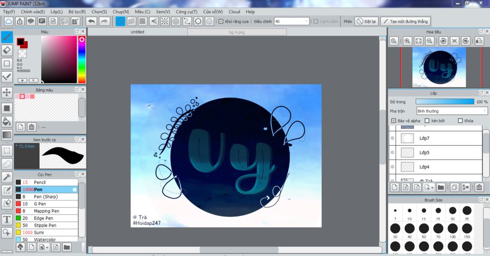Turn off snap with the highlighted blue icon

[x=120, y=21]
